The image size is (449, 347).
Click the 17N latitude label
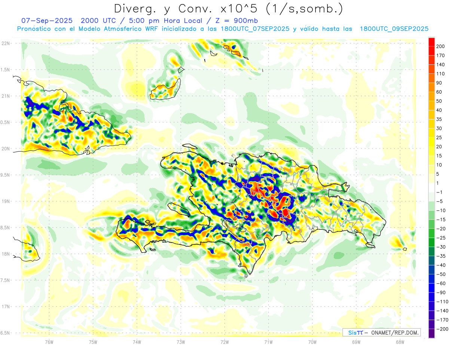pyautogui.click(x=6, y=306)
